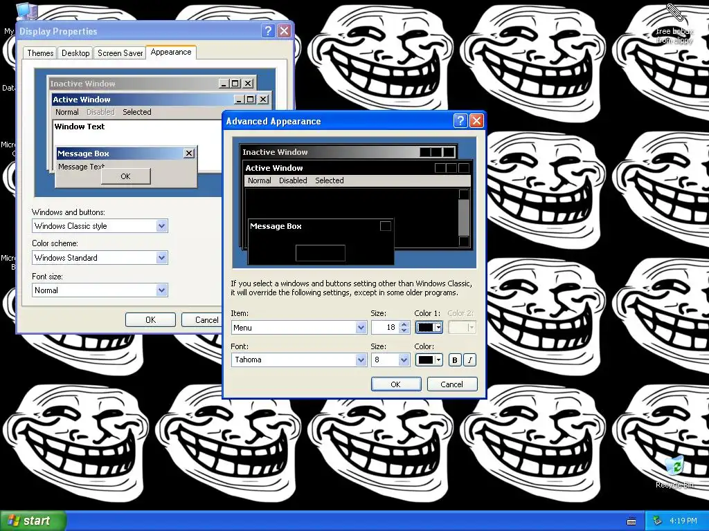Viewport: 709px width, 531px height.
Task: Click Normal in Display Properties preview menu
Action: click(67, 112)
